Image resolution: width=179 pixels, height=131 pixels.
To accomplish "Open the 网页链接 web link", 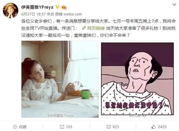I will (96, 28).
